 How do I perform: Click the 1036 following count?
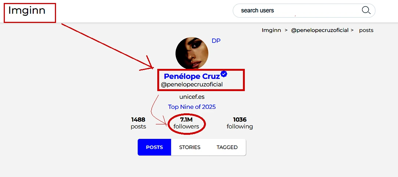[x=240, y=123]
